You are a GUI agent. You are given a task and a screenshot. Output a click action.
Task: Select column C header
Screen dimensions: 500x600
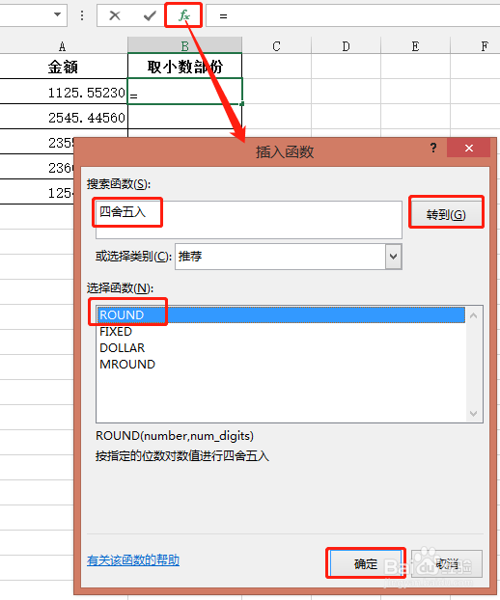[276, 46]
